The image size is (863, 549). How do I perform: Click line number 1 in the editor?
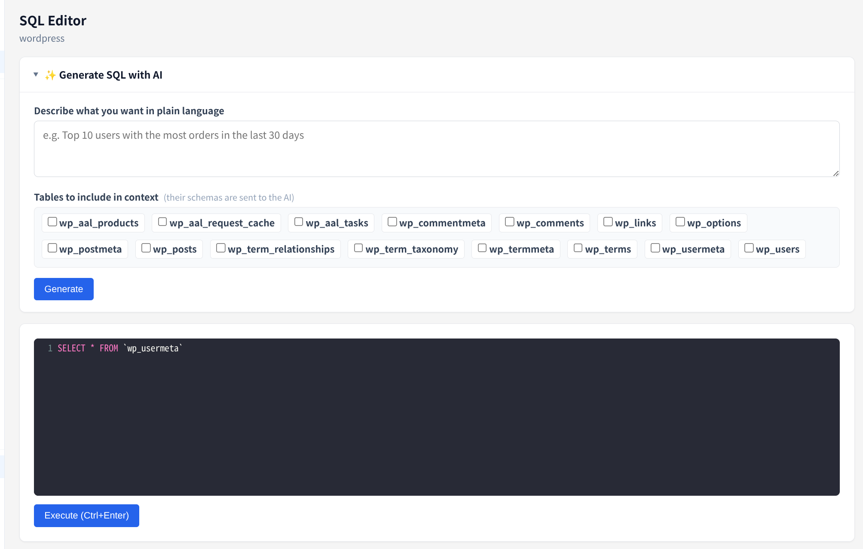pos(50,348)
